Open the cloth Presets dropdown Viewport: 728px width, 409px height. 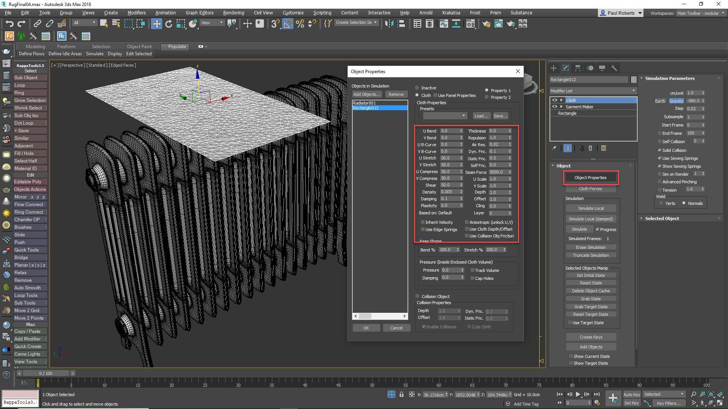click(x=444, y=116)
